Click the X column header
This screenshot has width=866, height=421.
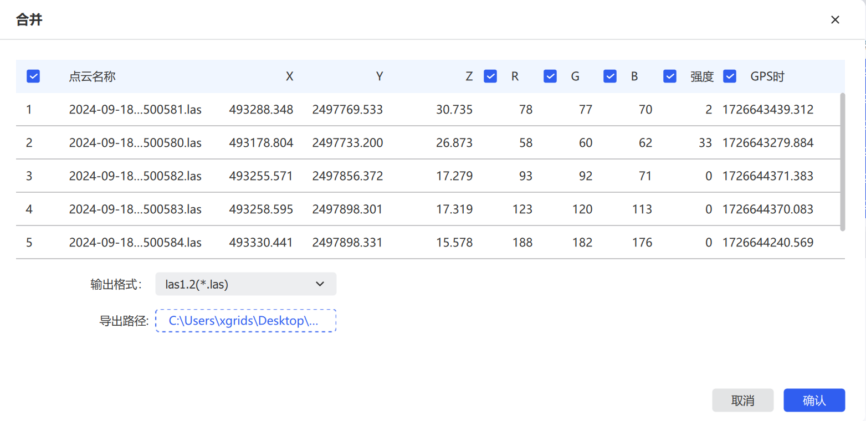289,76
